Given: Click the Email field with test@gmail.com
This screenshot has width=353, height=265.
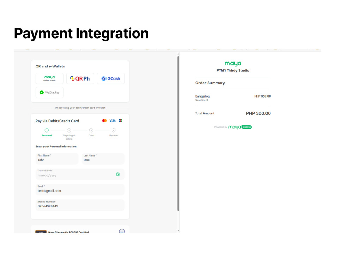Looking at the screenshot, I should coord(80,189).
